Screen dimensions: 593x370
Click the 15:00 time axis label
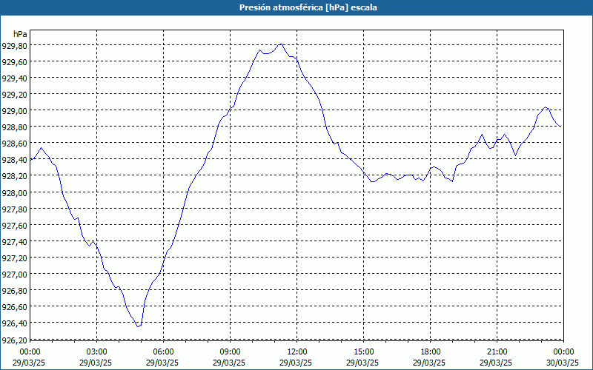pyautogui.click(x=363, y=352)
